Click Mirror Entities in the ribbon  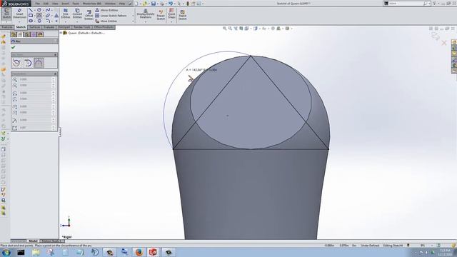(x=106, y=10)
